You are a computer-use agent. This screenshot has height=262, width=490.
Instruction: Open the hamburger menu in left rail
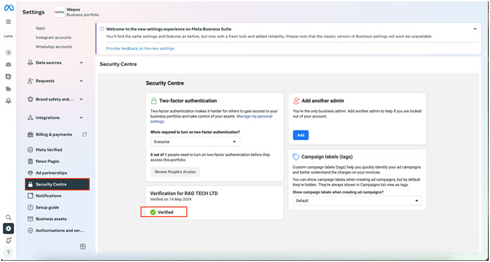tap(8, 22)
